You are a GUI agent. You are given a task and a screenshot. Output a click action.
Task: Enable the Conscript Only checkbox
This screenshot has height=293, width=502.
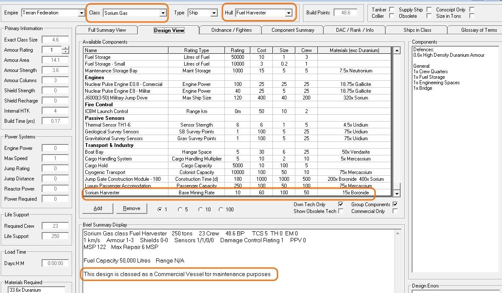pyautogui.click(x=471, y=10)
